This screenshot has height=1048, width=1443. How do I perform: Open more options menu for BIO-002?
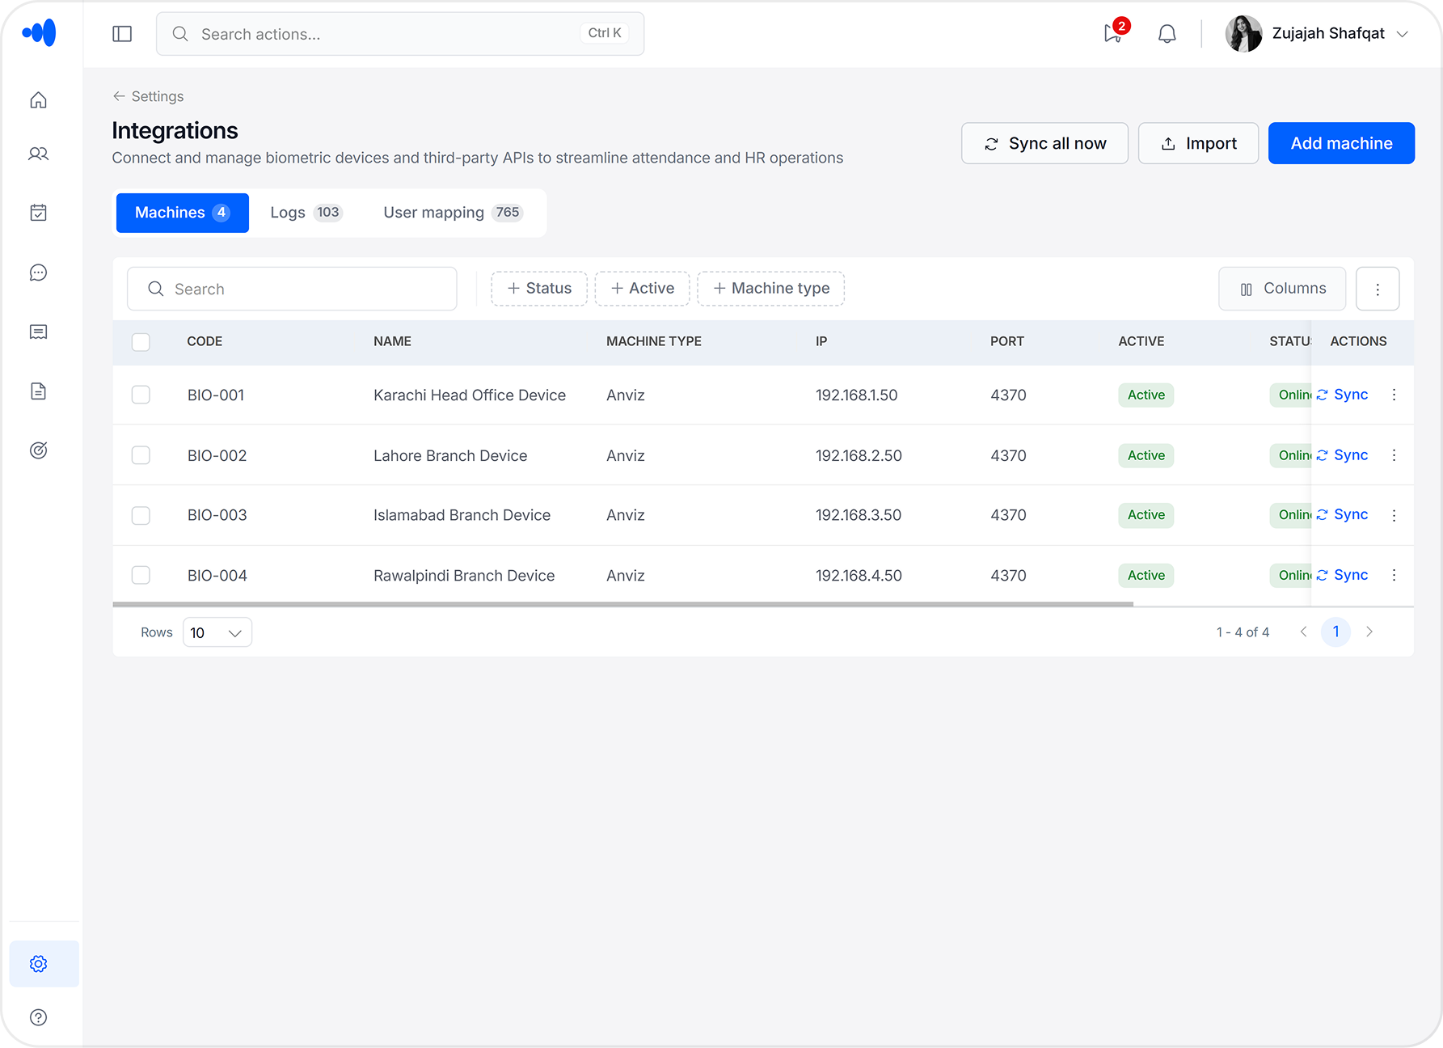click(x=1394, y=455)
